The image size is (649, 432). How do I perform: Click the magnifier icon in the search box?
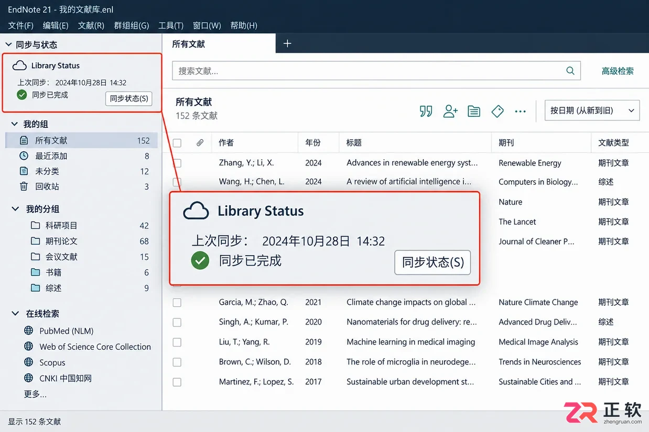[570, 71]
